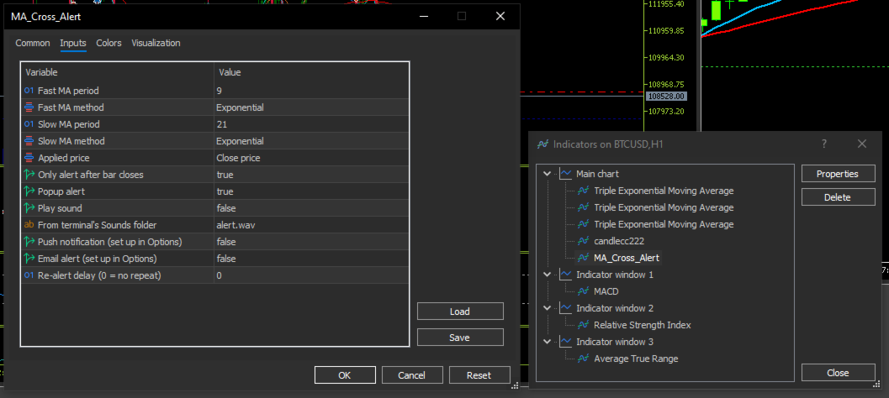Screen dimensions: 889x398
Task: Select the Applied price enum icon
Action: tap(29, 158)
